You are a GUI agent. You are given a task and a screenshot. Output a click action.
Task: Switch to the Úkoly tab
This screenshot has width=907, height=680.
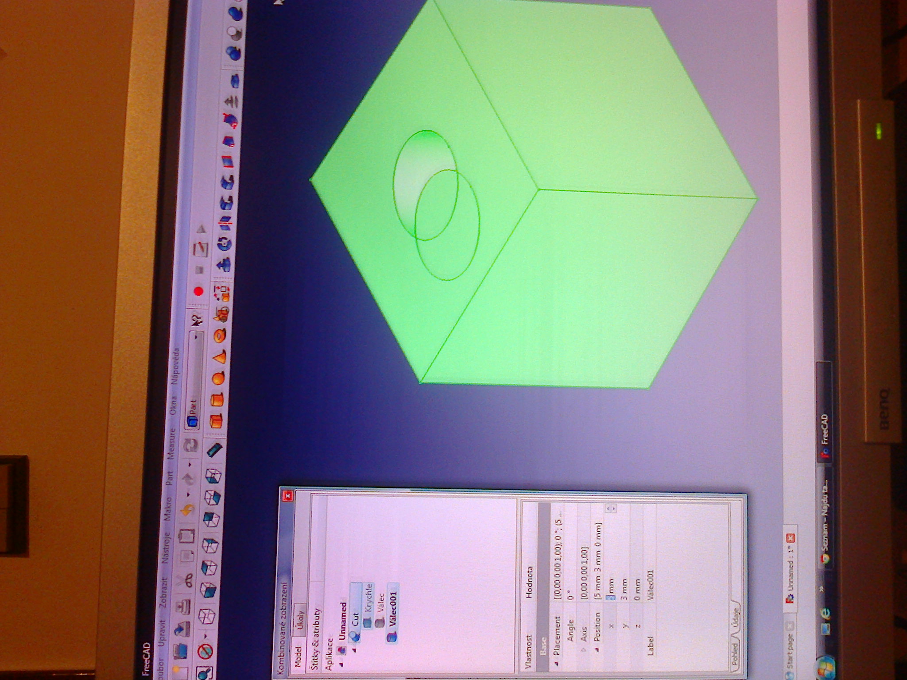pos(301,620)
